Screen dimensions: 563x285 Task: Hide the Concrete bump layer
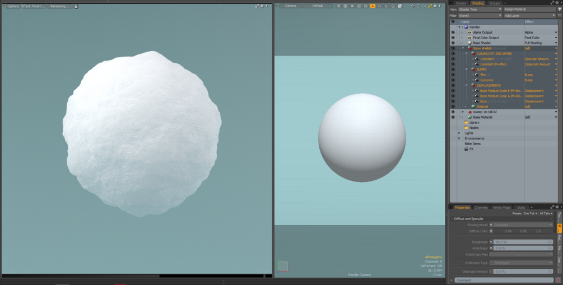pyautogui.click(x=453, y=80)
